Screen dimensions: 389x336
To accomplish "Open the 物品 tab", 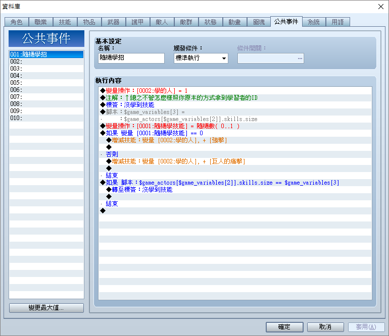I will (89, 22).
